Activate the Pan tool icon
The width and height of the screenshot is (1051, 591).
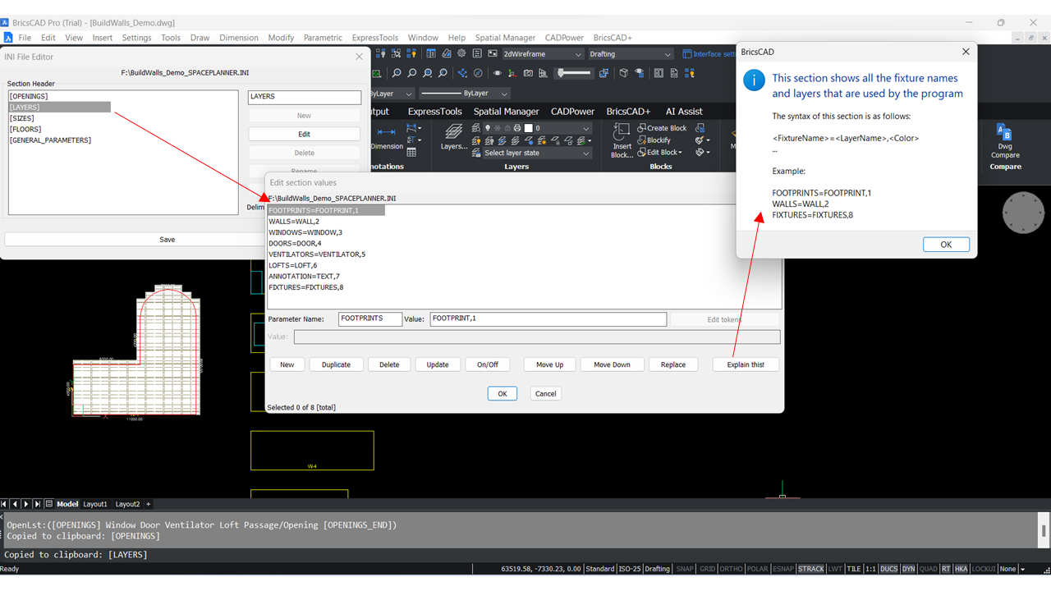coord(462,73)
